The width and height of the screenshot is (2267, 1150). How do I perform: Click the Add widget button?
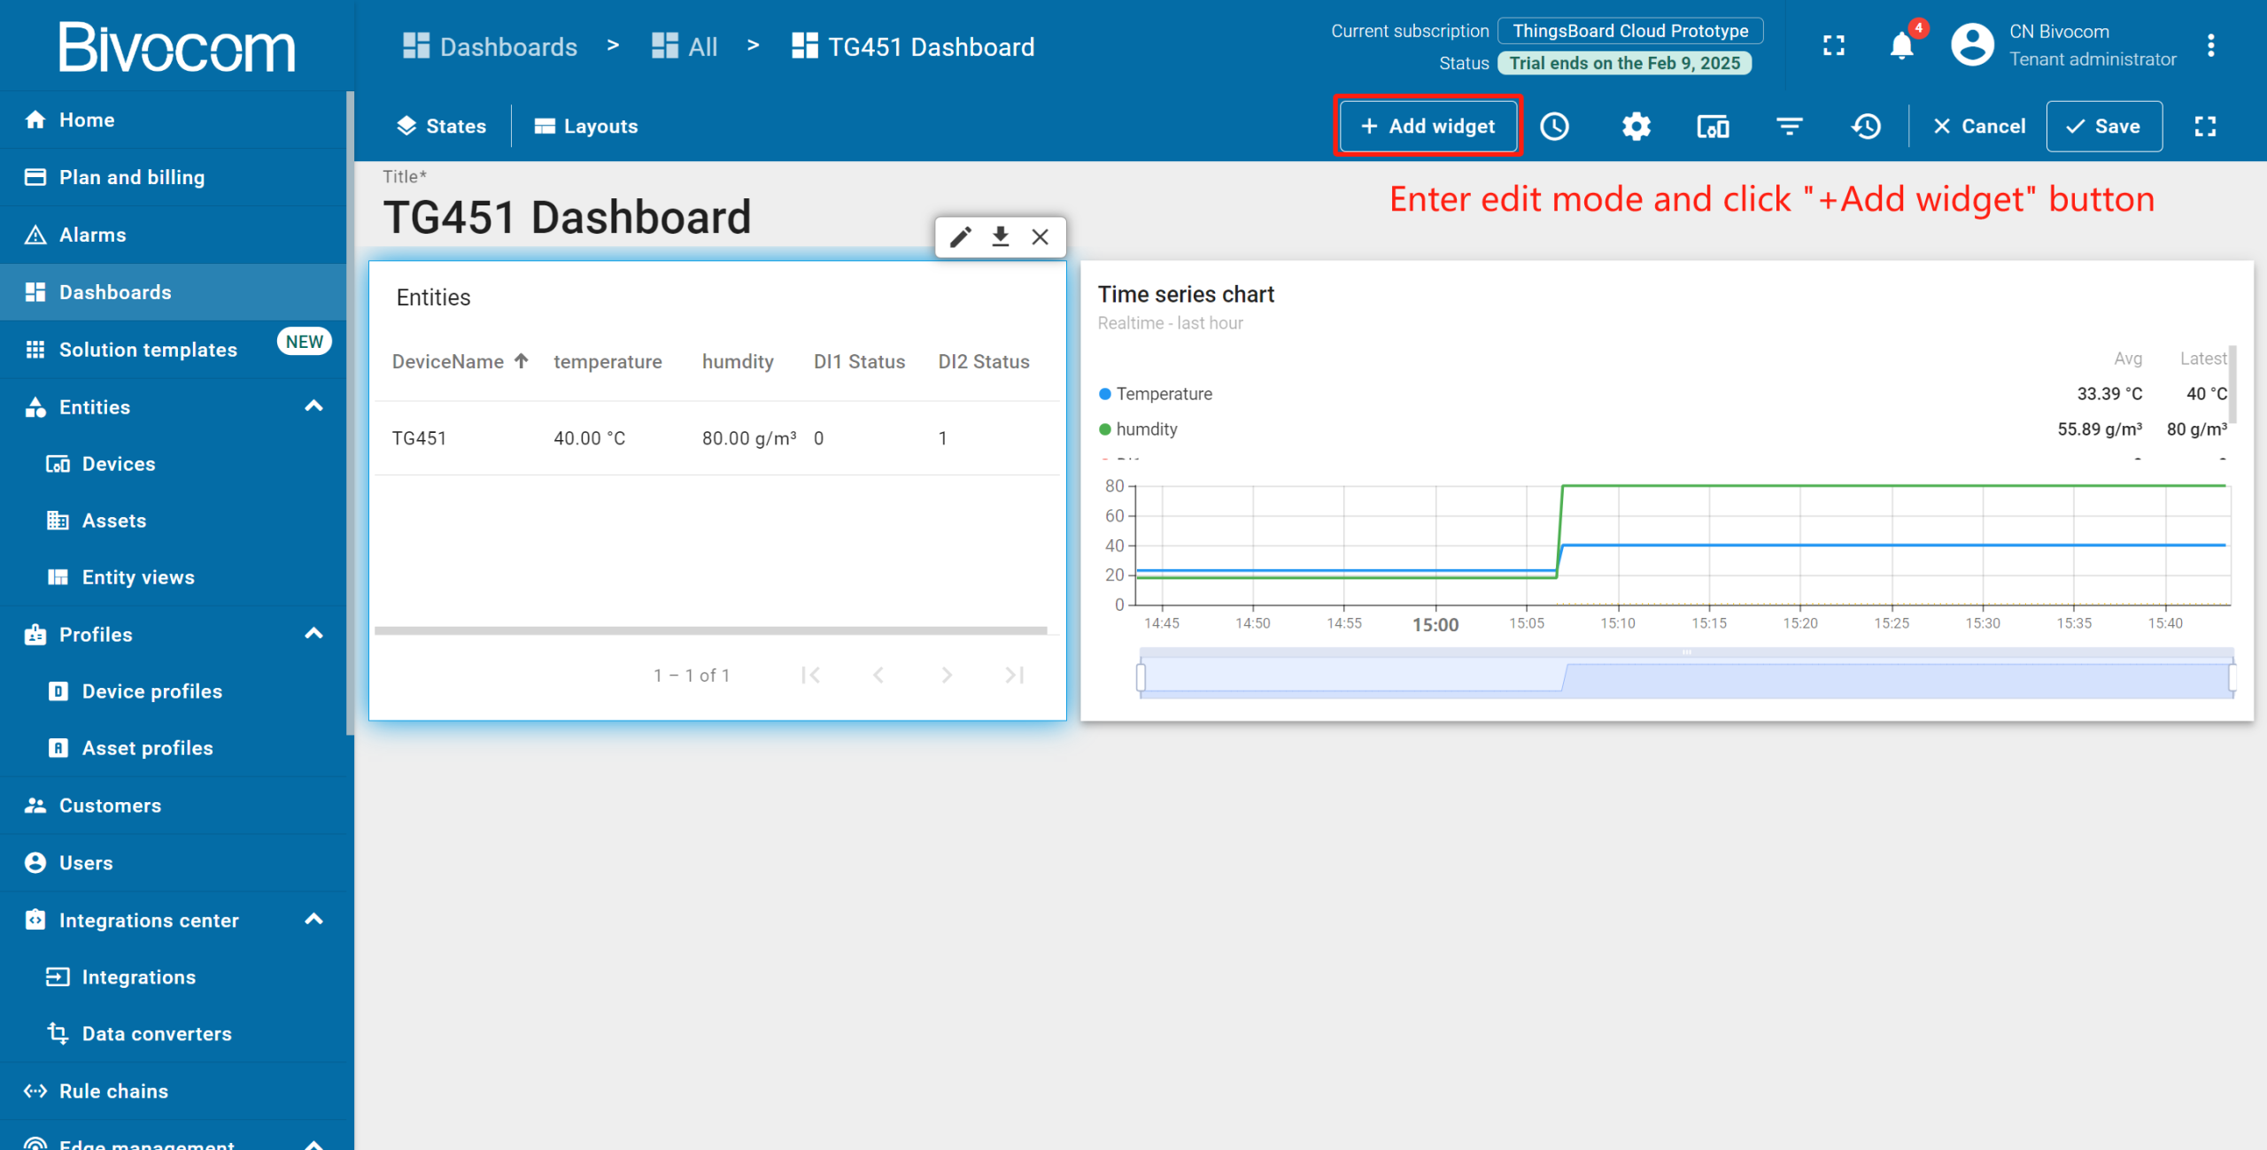point(1428,127)
